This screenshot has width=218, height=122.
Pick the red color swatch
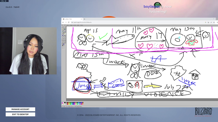67,104
